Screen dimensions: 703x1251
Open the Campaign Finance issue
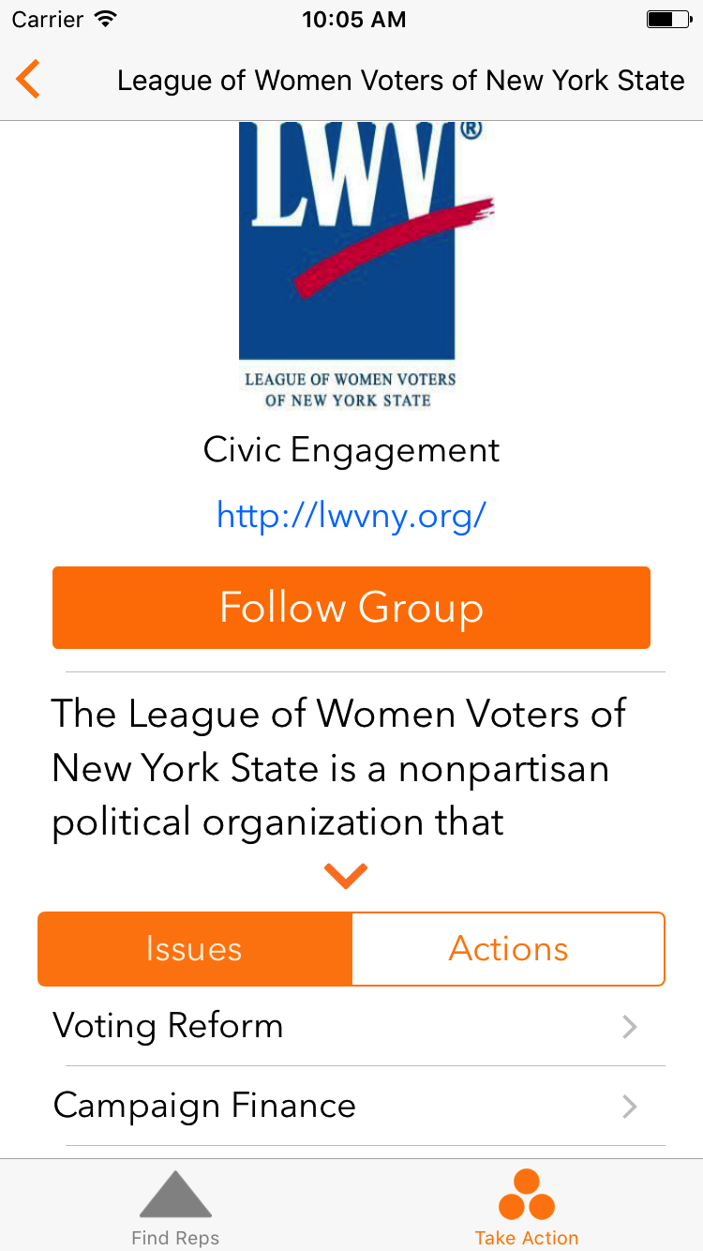pyautogui.click(x=204, y=1106)
